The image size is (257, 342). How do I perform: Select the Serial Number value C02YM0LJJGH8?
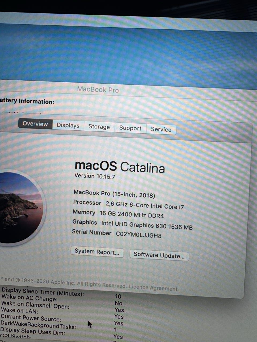(x=139, y=235)
